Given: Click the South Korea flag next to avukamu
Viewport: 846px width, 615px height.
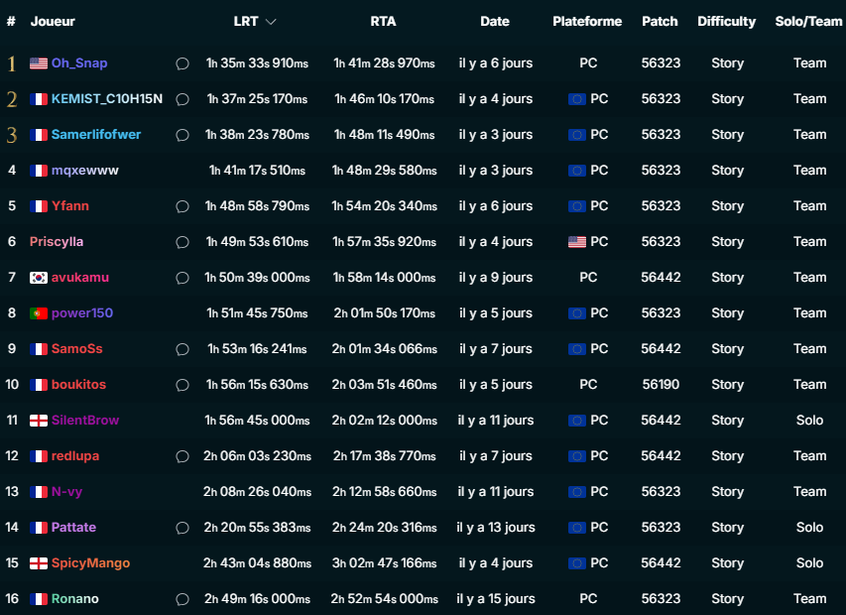Looking at the screenshot, I should (x=39, y=278).
